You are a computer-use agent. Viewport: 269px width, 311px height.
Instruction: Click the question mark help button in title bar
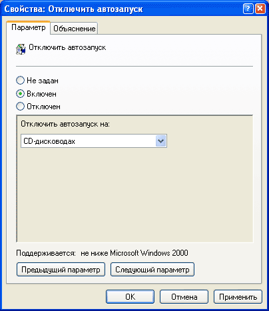[248, 9]
